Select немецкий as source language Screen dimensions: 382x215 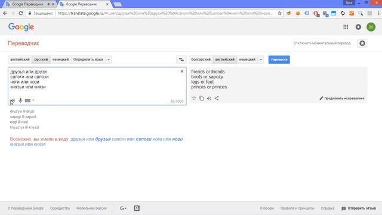tap(60, 60)
